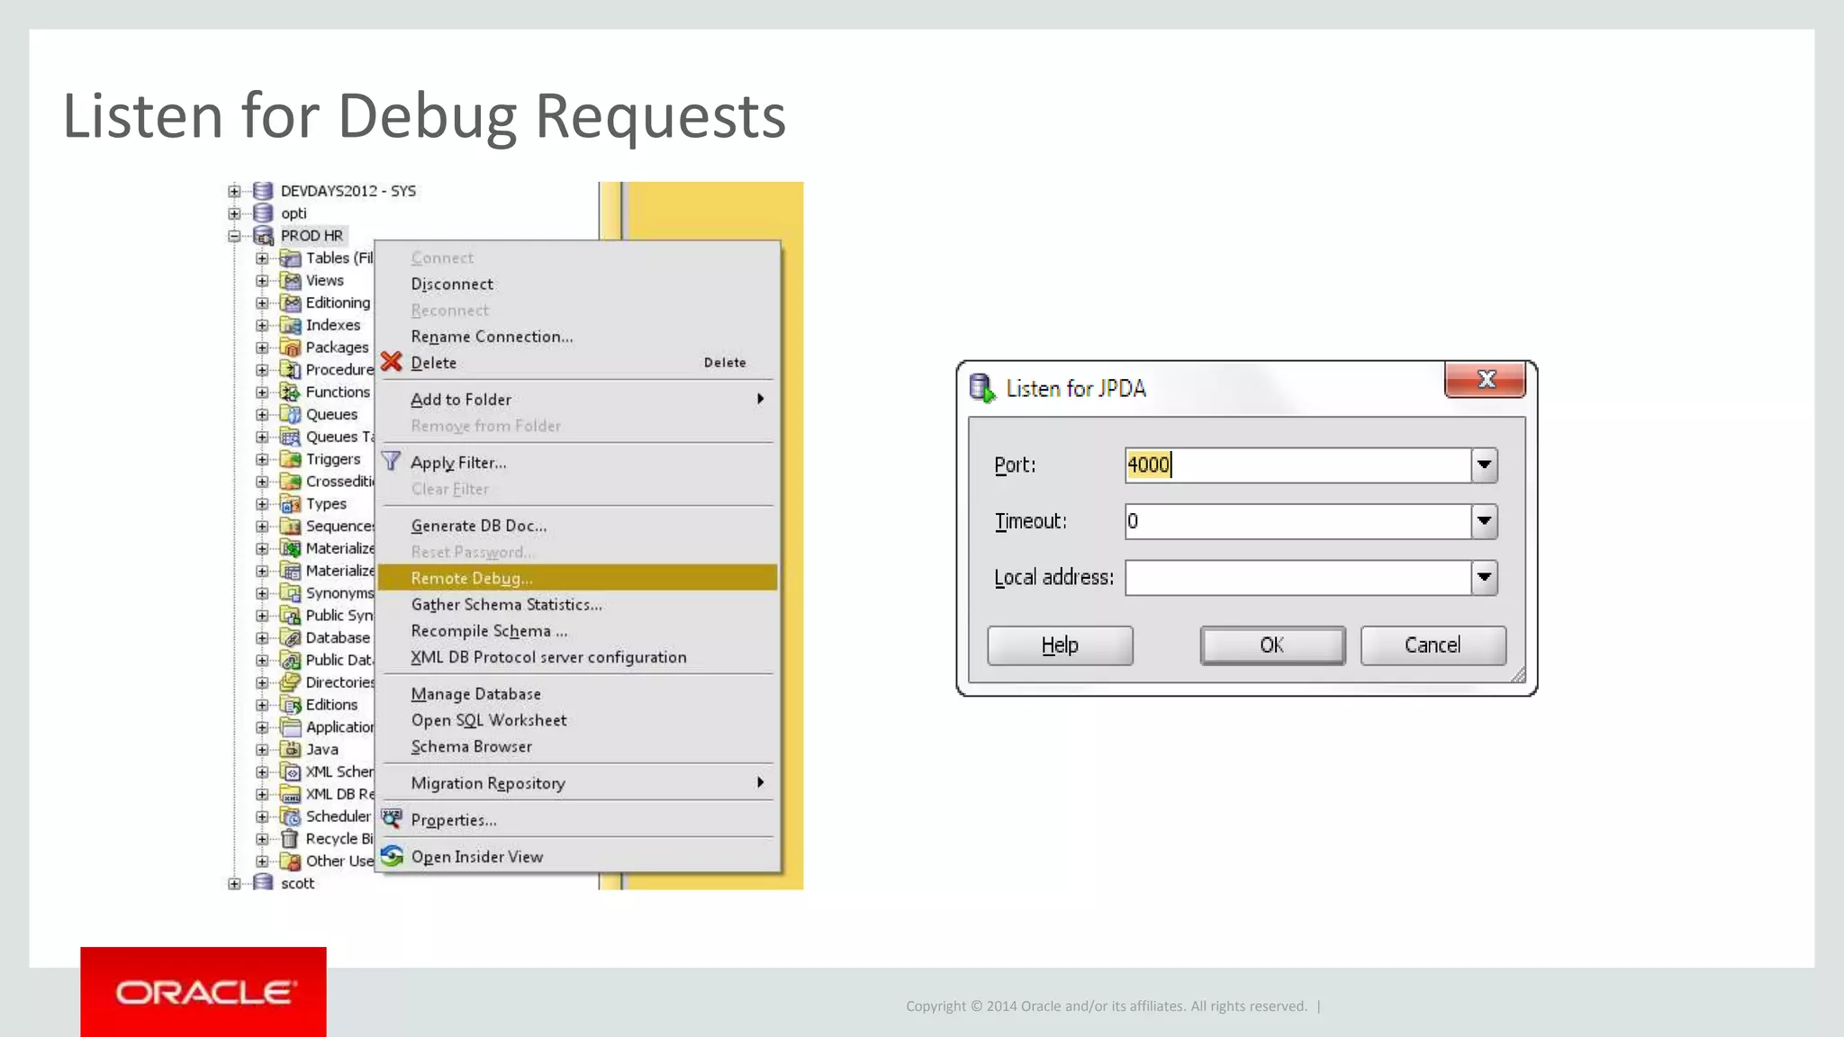Screen dimensions: 1844x1037
Task: Select Disconnect in the context menu
Action: (576, 284)
